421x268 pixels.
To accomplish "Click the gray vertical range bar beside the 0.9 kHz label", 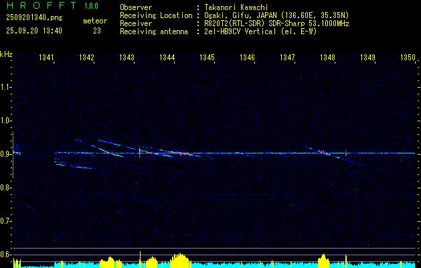I will coord(13,155).
